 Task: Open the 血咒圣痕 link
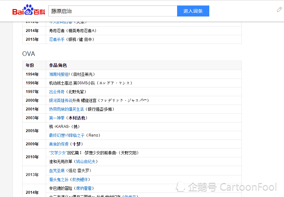tap(57, 171)
